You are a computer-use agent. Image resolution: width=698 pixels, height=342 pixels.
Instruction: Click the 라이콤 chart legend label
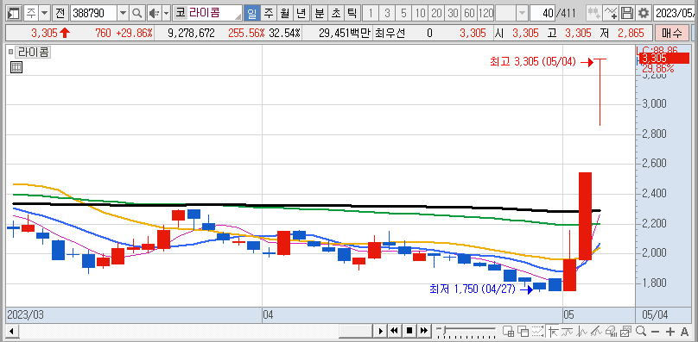[33, 53]
